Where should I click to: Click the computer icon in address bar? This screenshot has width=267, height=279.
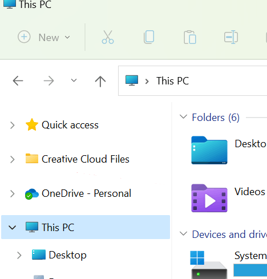tap(132, 80)
